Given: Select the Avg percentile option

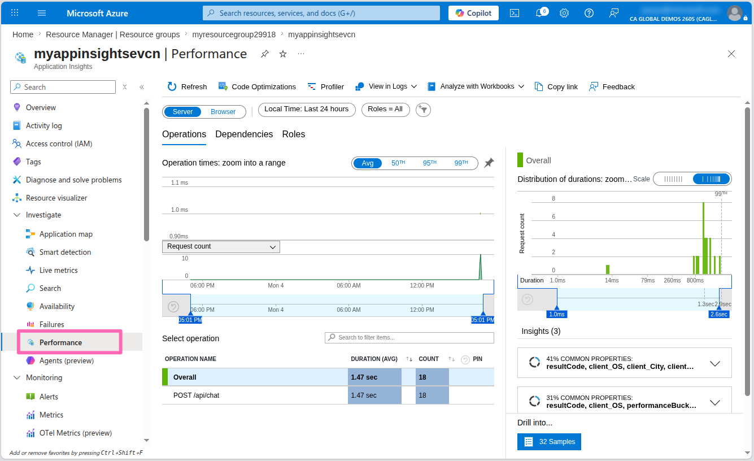Looking at the screenshot, I should (368, 163).
